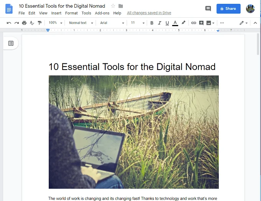Viewport: 261px width, 201px height.
Task: Toggle underline formatting
Action: [167, 23]
